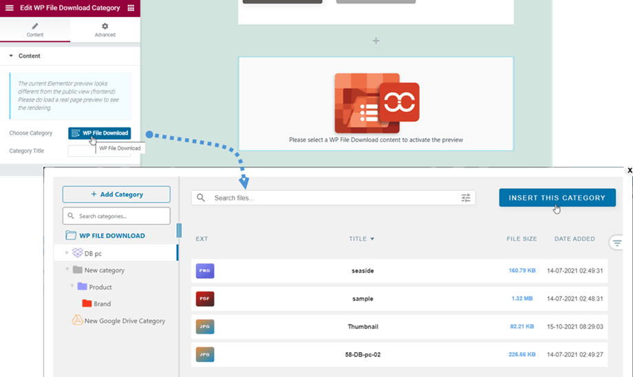Click the Add Category button

[x=116, y=194]
